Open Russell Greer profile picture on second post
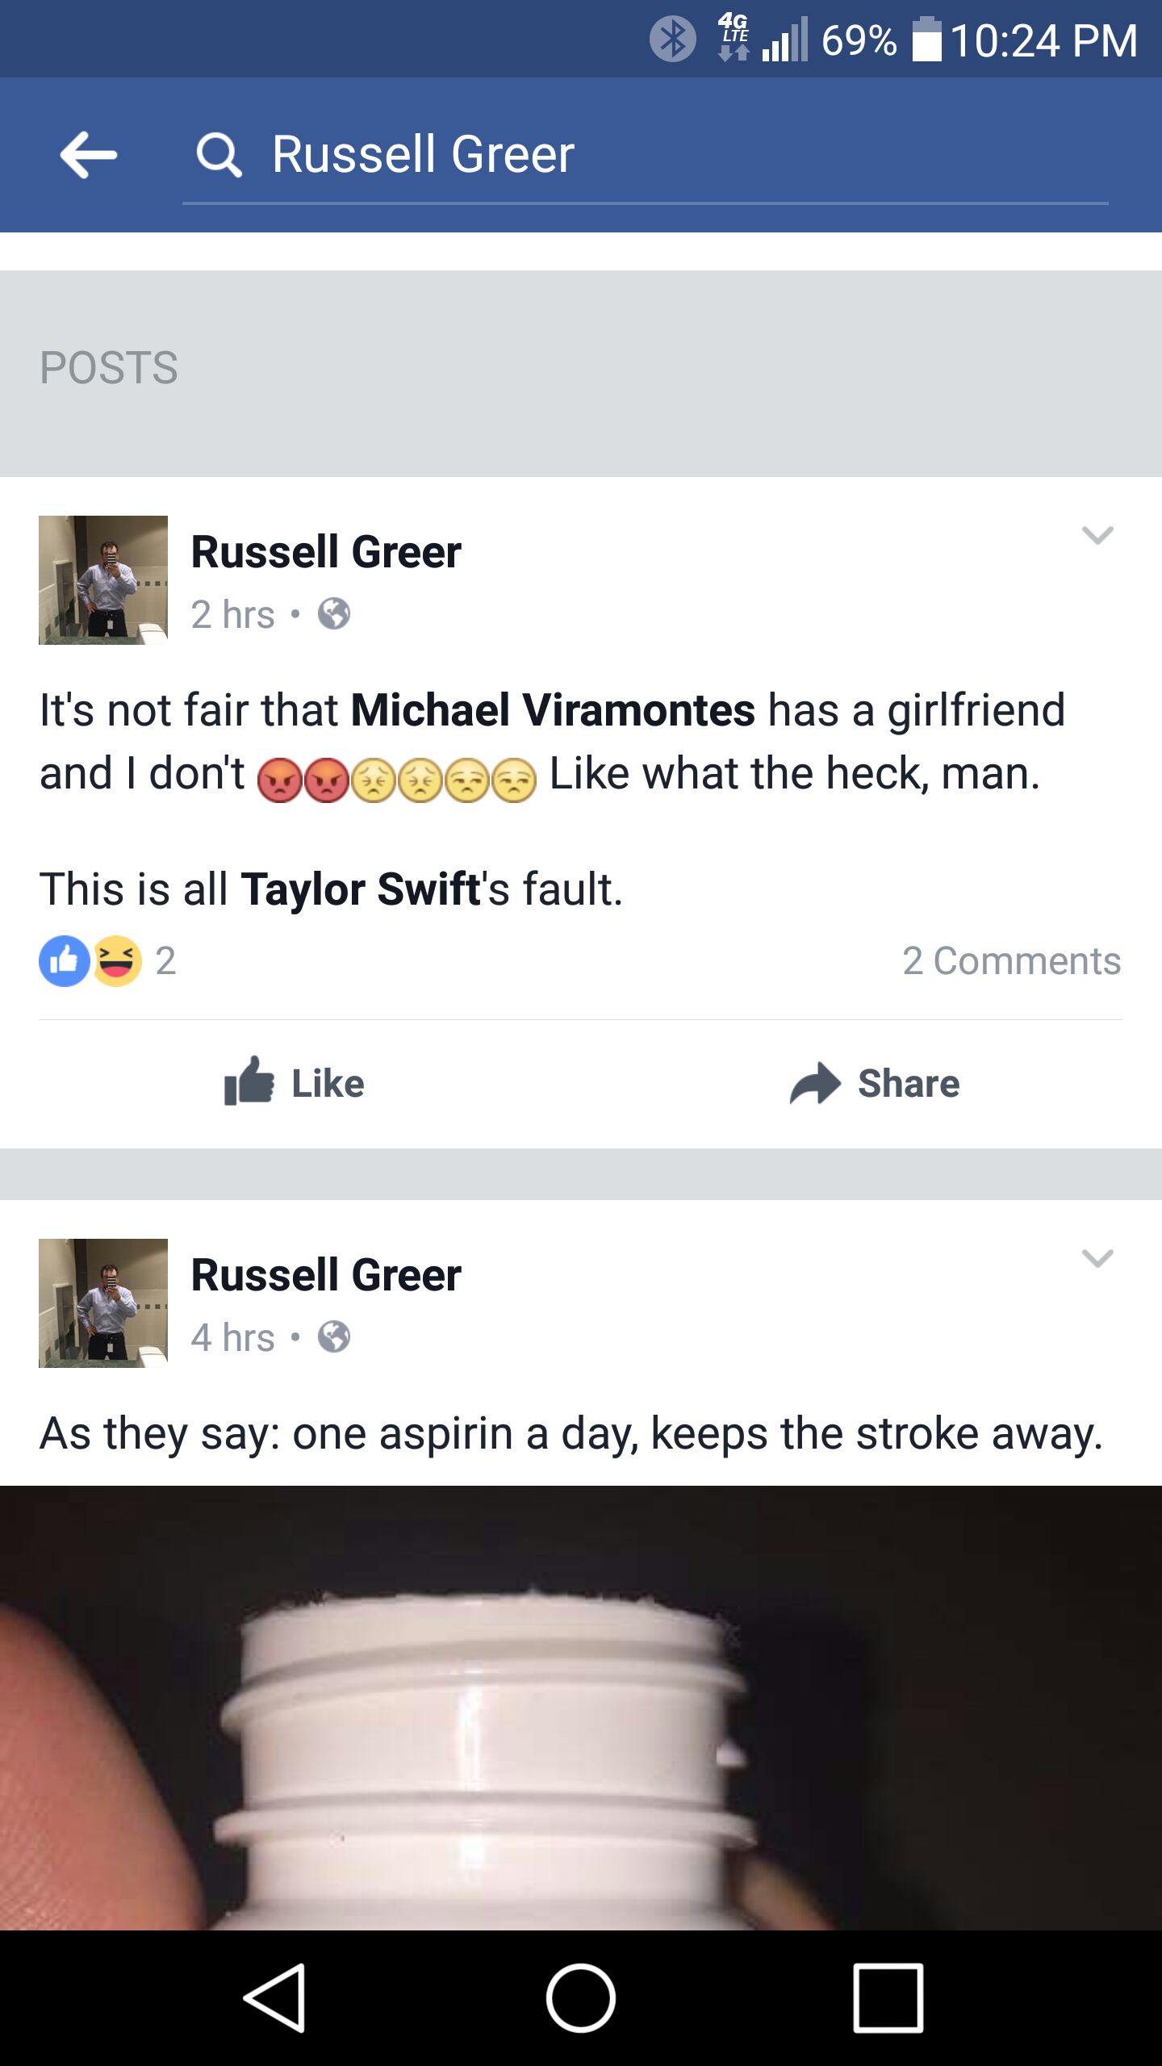The image size is (1162, 2066). coord(103,1303)
